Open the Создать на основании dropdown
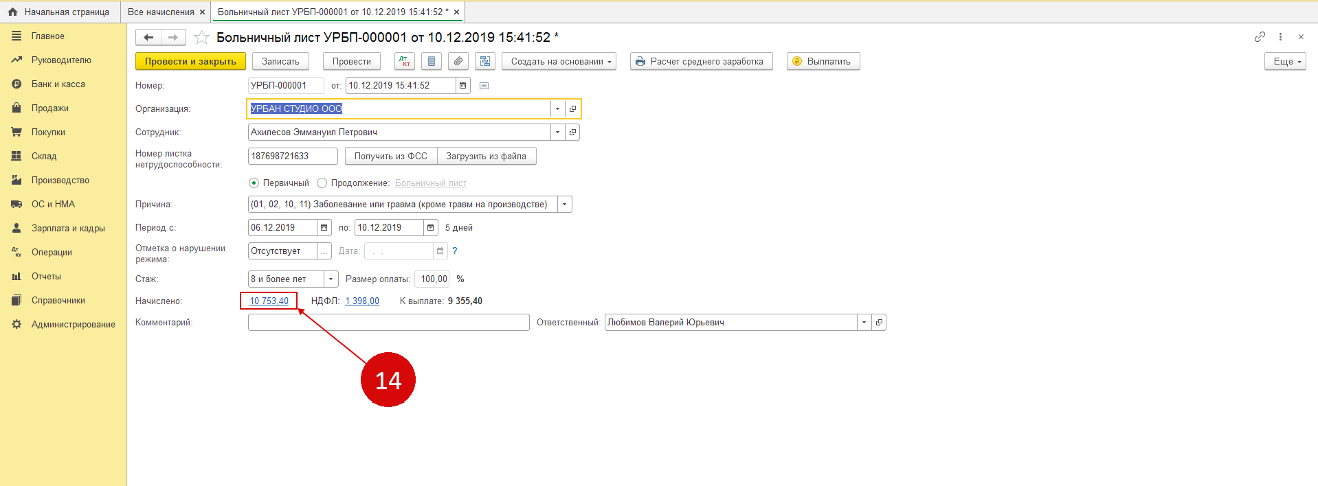Image resolution: width=1318 pixels, height=486 pixels. [559, 61]
